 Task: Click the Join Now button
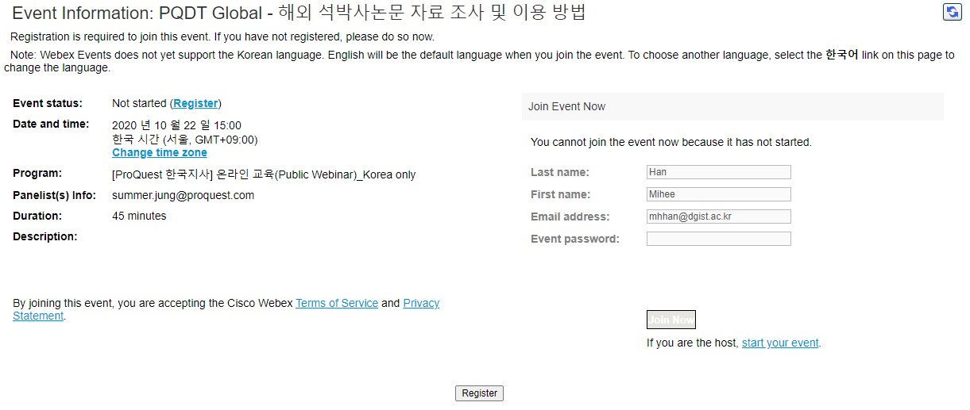click(x=671, y=320)
